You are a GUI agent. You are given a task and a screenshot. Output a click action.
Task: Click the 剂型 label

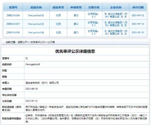pos(4,70)
